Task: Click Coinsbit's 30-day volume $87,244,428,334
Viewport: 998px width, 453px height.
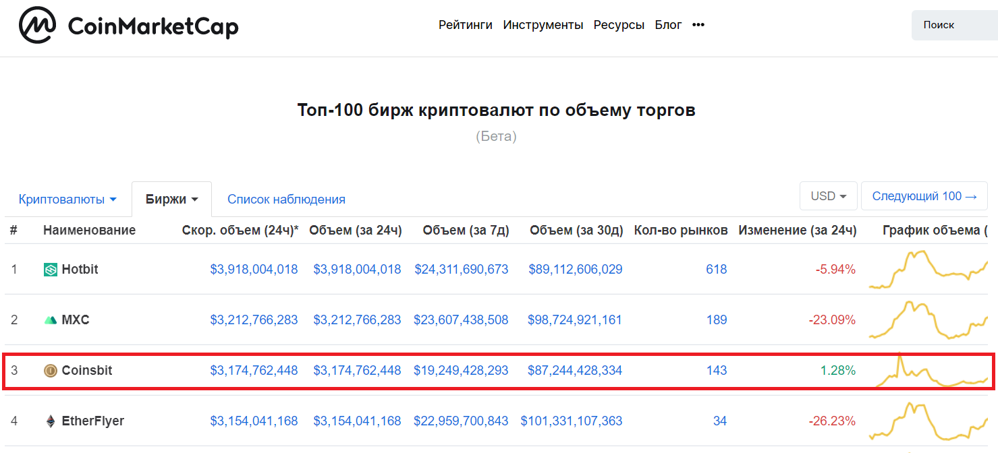Action: pos(576,370)
